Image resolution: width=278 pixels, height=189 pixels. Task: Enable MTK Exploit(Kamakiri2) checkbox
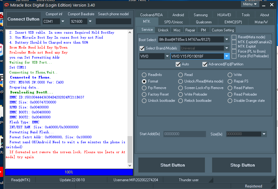coord(234,42)
